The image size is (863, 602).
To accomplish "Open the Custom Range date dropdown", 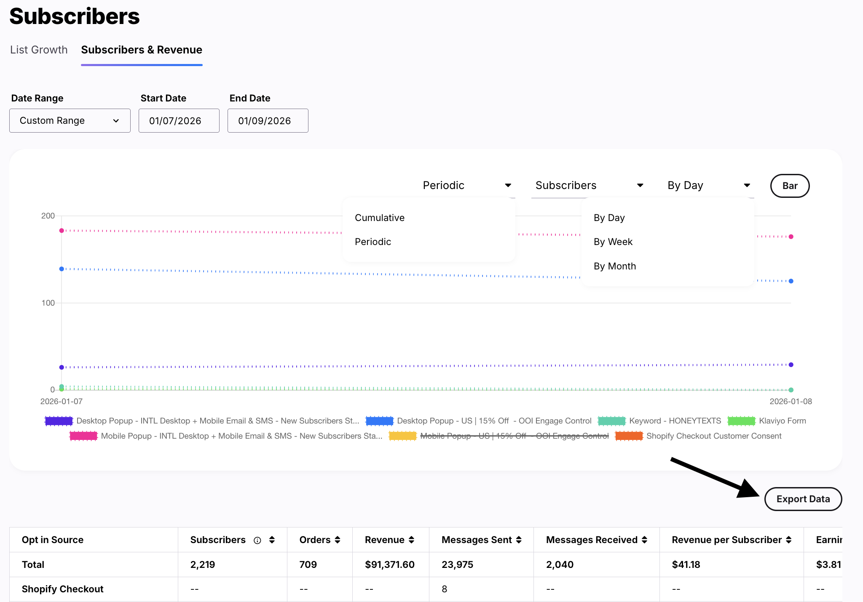I will (x=70, y=121).
